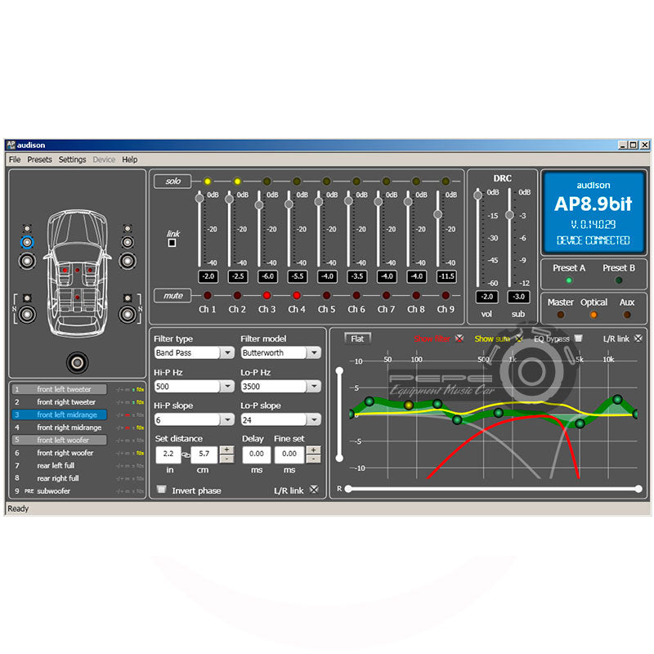654x654 pixels.
Task: Select Master input source LED
Action: 561,315
